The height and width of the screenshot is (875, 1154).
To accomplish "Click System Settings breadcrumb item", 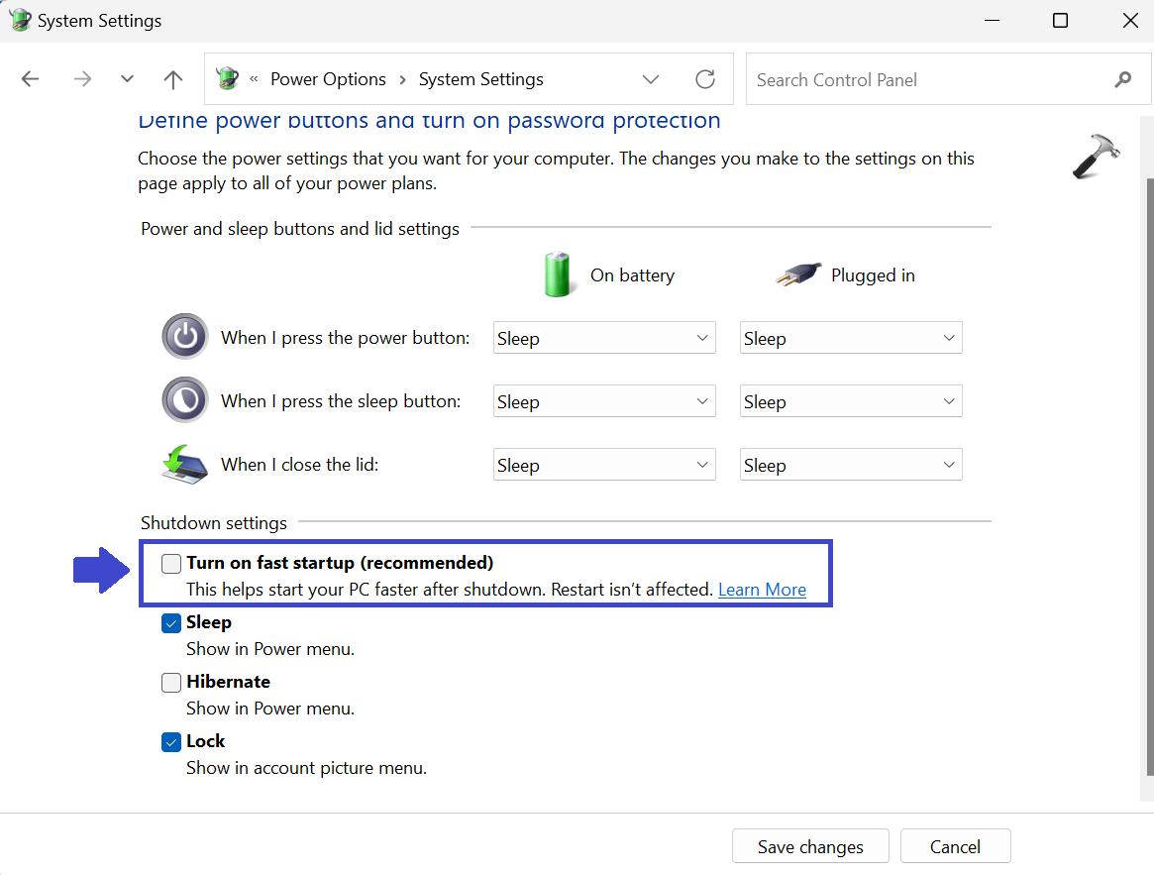I will [x=480, y=79].
